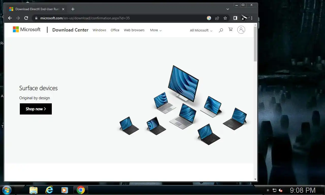Open the tab search dropdown arrow

[228, 9]
